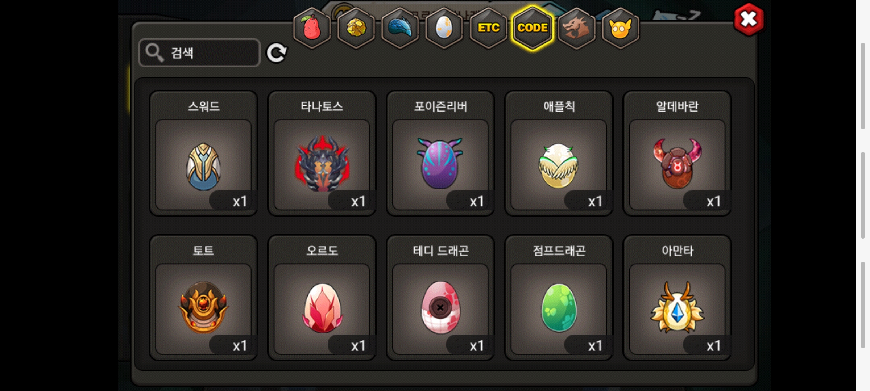Viewport: 870px width, 391px height.
Task: Select the white egg category icon
Action: pyautogui.click(x=444, y=28)
